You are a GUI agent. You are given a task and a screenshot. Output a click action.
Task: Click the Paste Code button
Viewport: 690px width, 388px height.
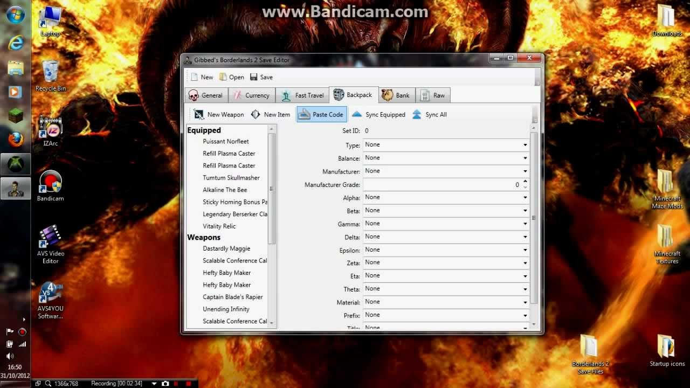click(321, 114)
